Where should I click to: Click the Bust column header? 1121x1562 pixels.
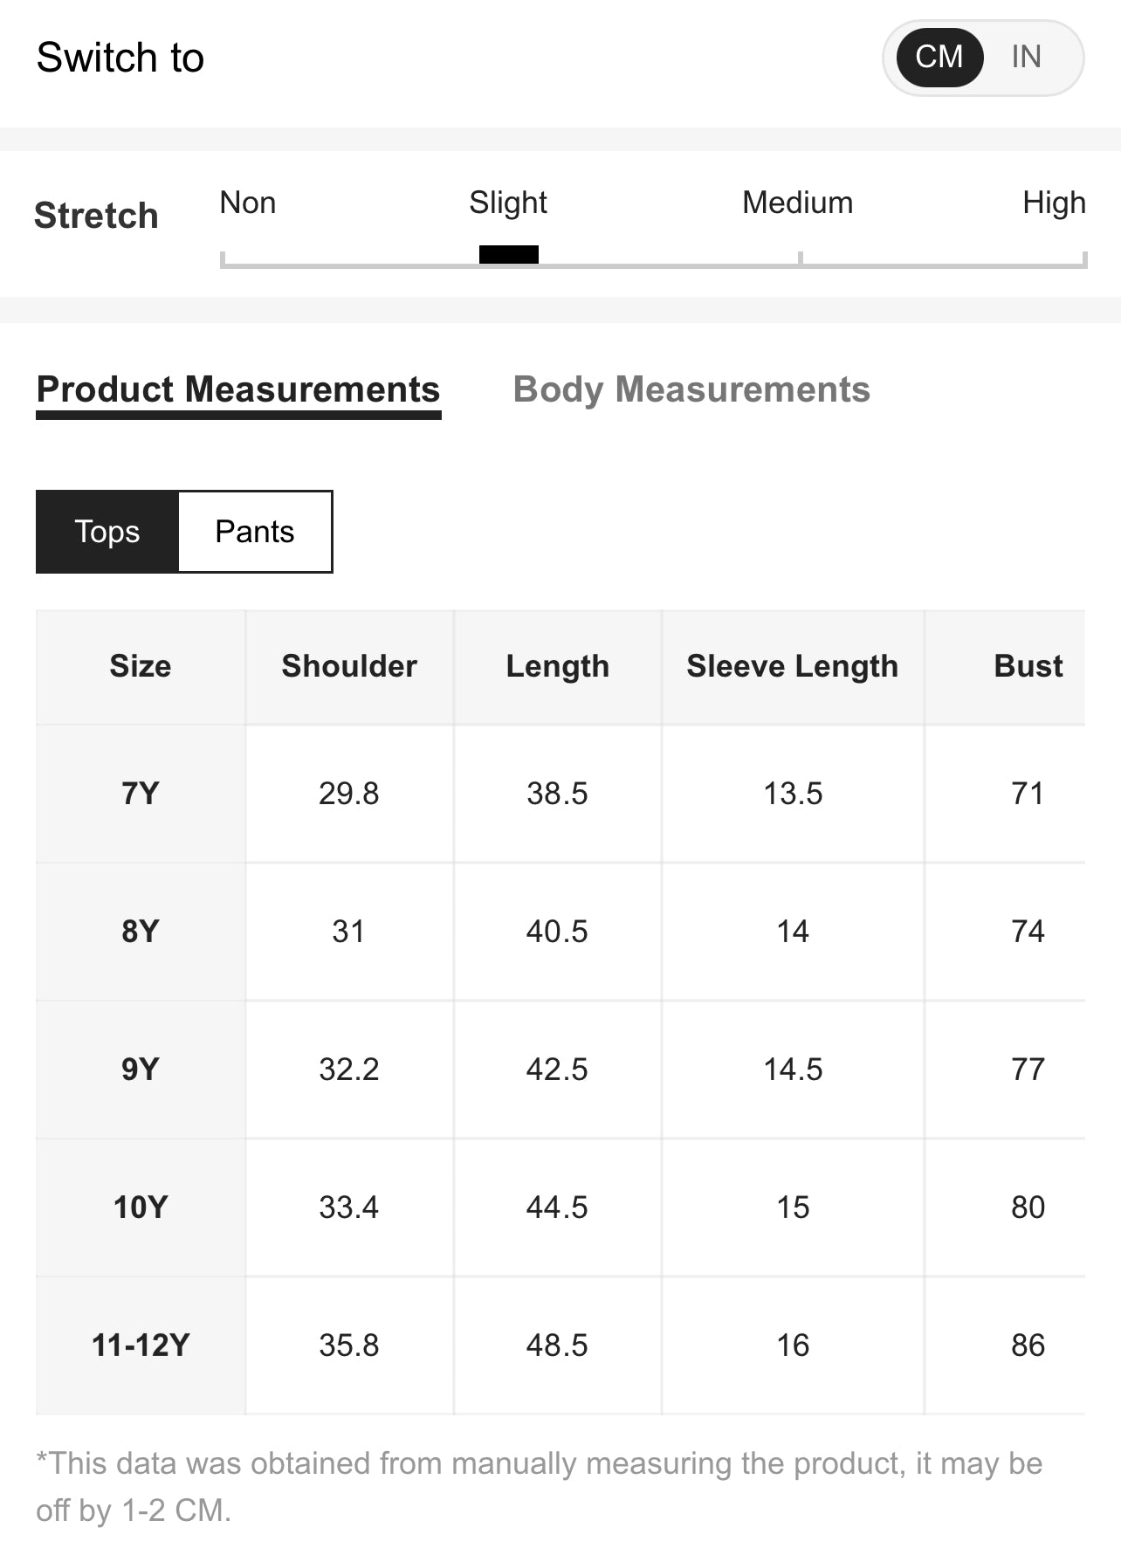(1028, 666)
